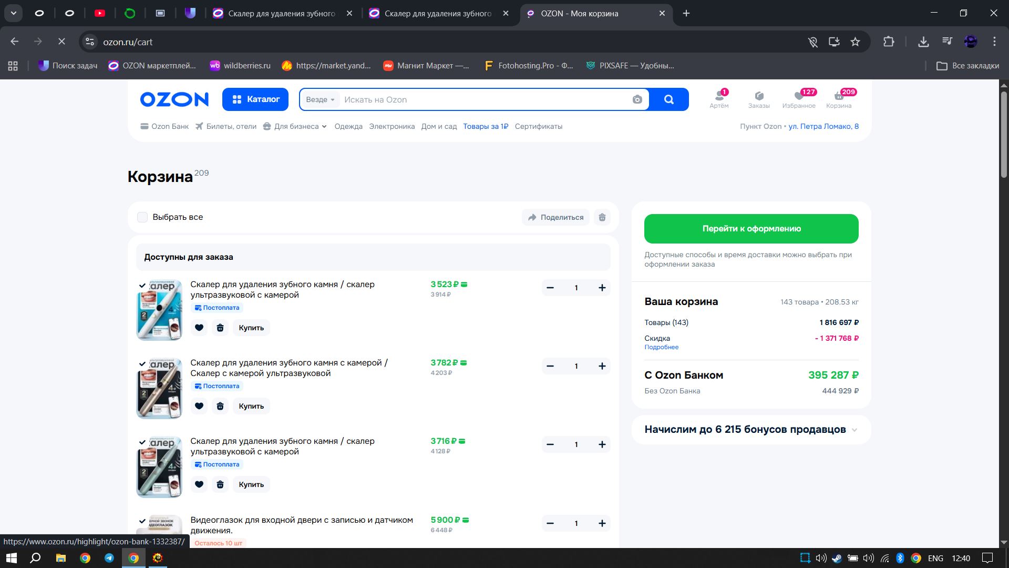This screenshot has width=1009, height=568.
Task: Click trash icon next to Поделиться
Action: pos(602,217)
